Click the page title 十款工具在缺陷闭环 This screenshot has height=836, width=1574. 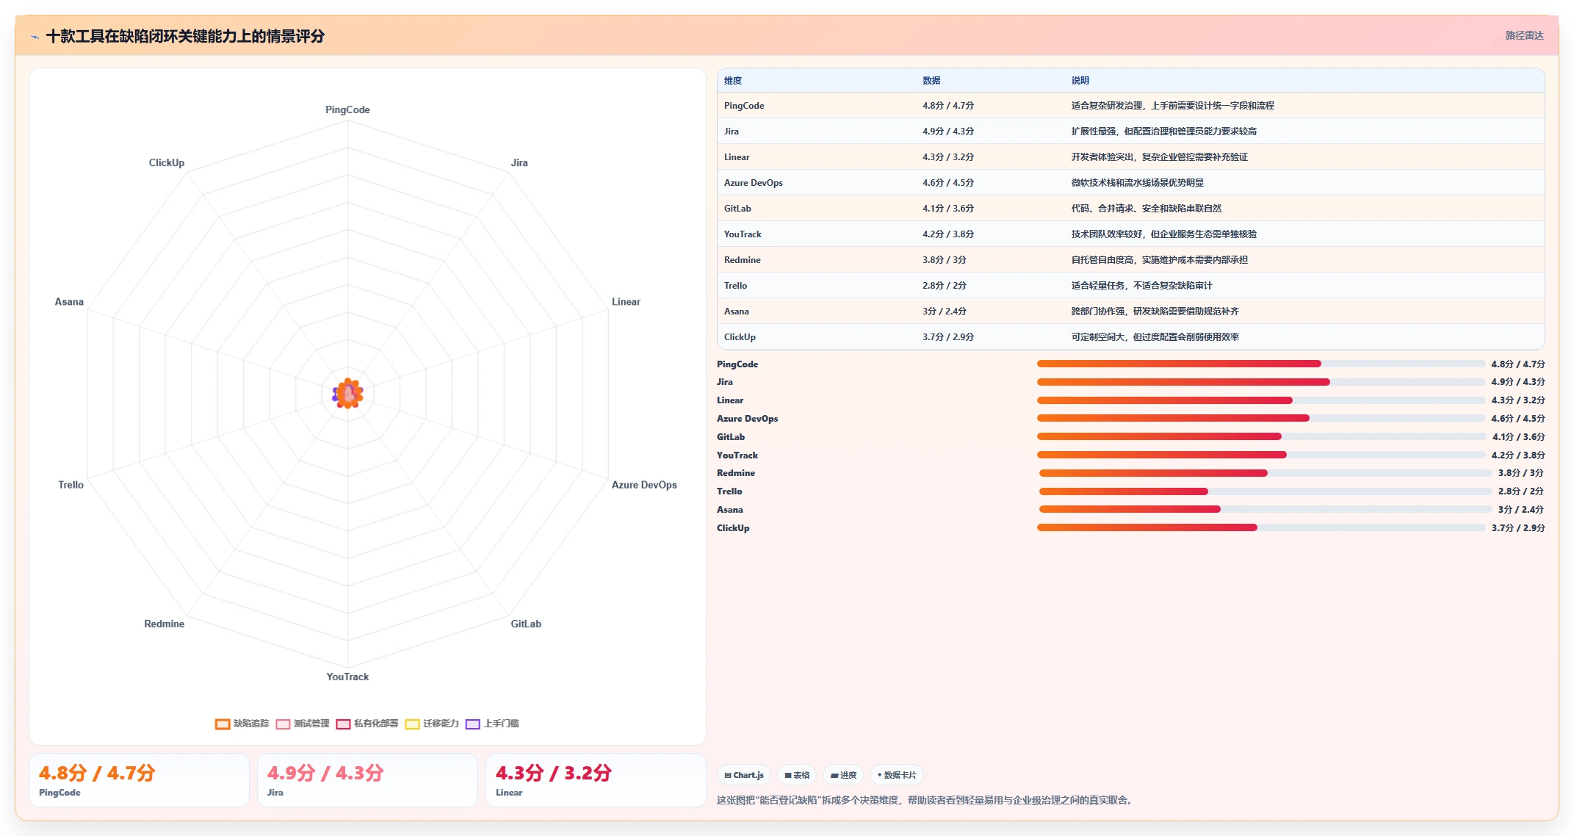[185, 36]
